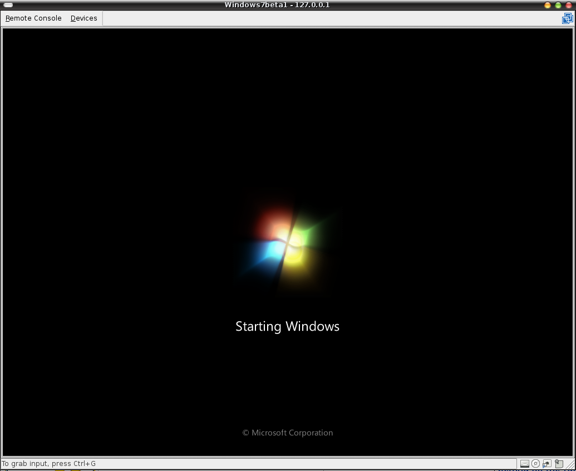
Task: Click the 'Windows7beta1 - 127.0.0.1' window title
Action: (277, 5)
